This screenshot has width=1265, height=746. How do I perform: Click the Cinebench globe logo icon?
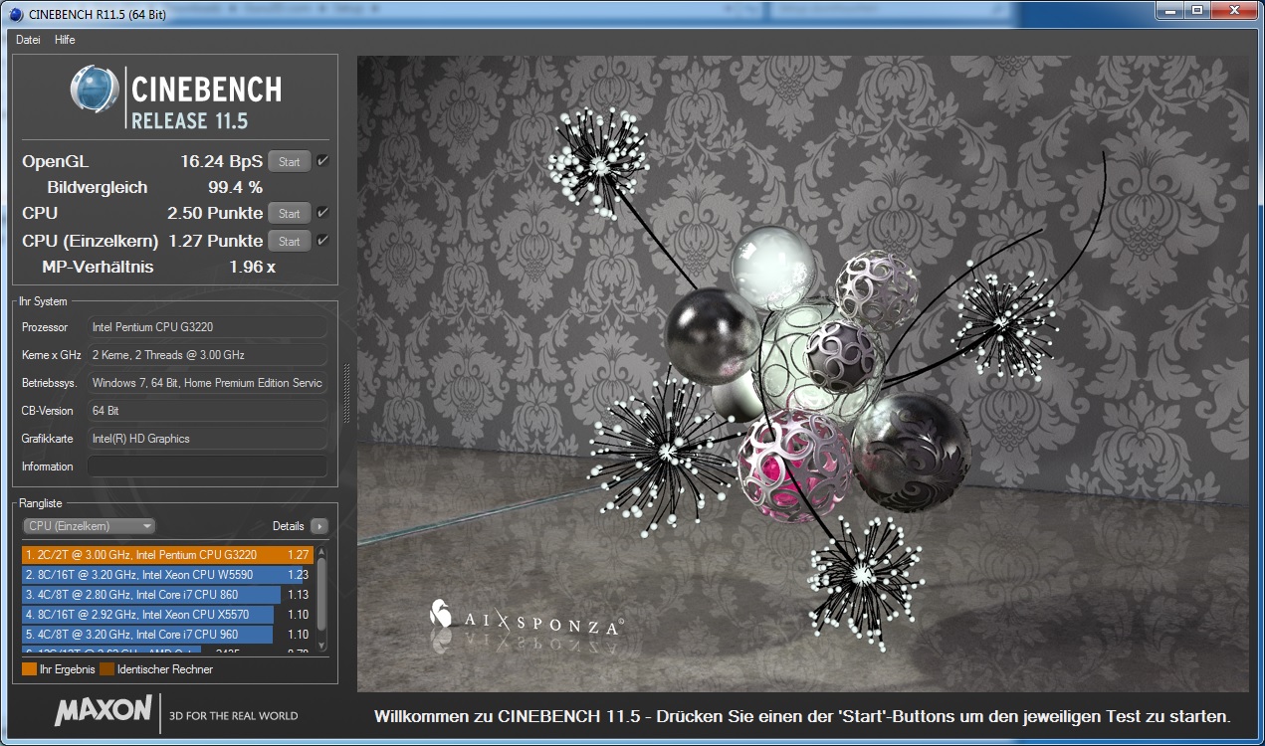[95, 89]
